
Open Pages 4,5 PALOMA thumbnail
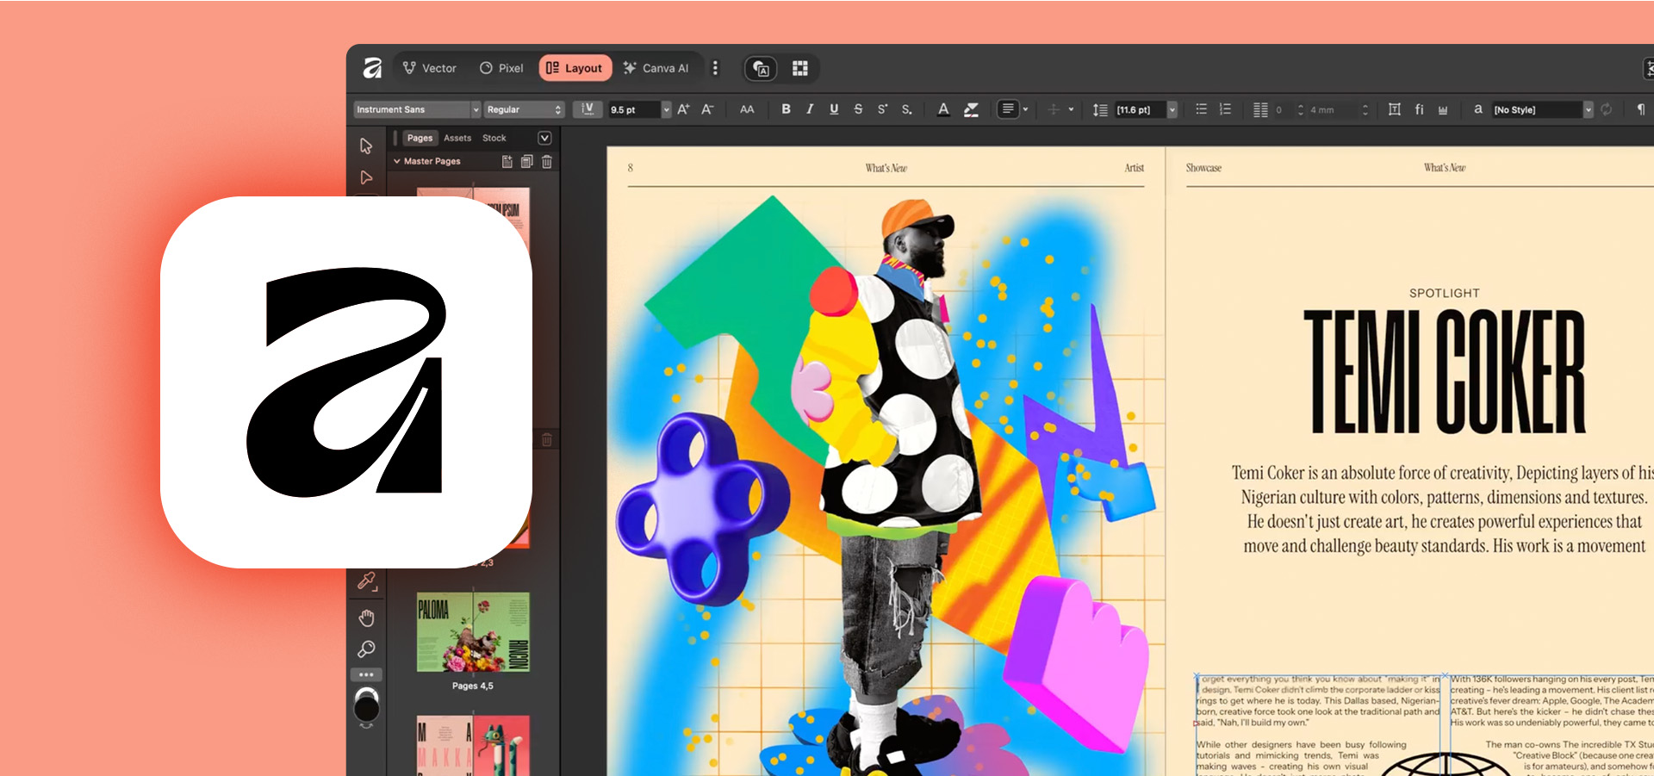click(473, 632)
